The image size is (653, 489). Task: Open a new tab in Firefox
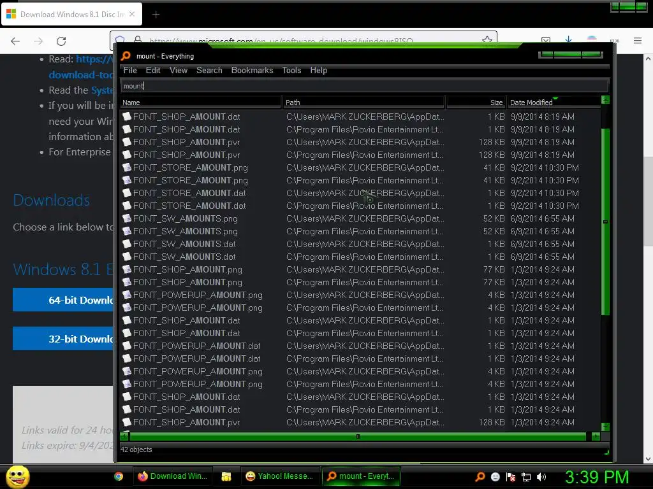click(x=156, y=15)
